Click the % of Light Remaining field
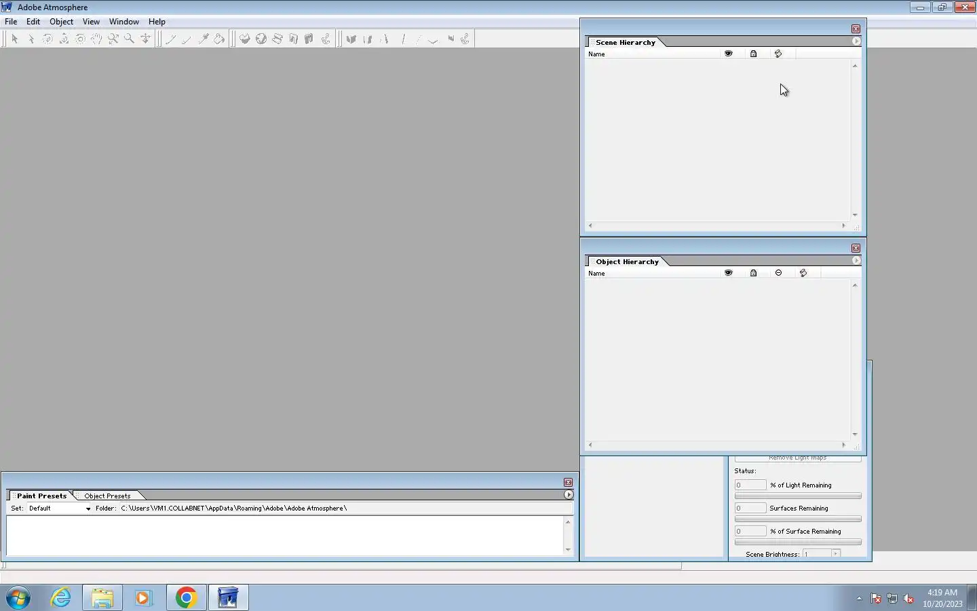 click(x=750, y=485)
